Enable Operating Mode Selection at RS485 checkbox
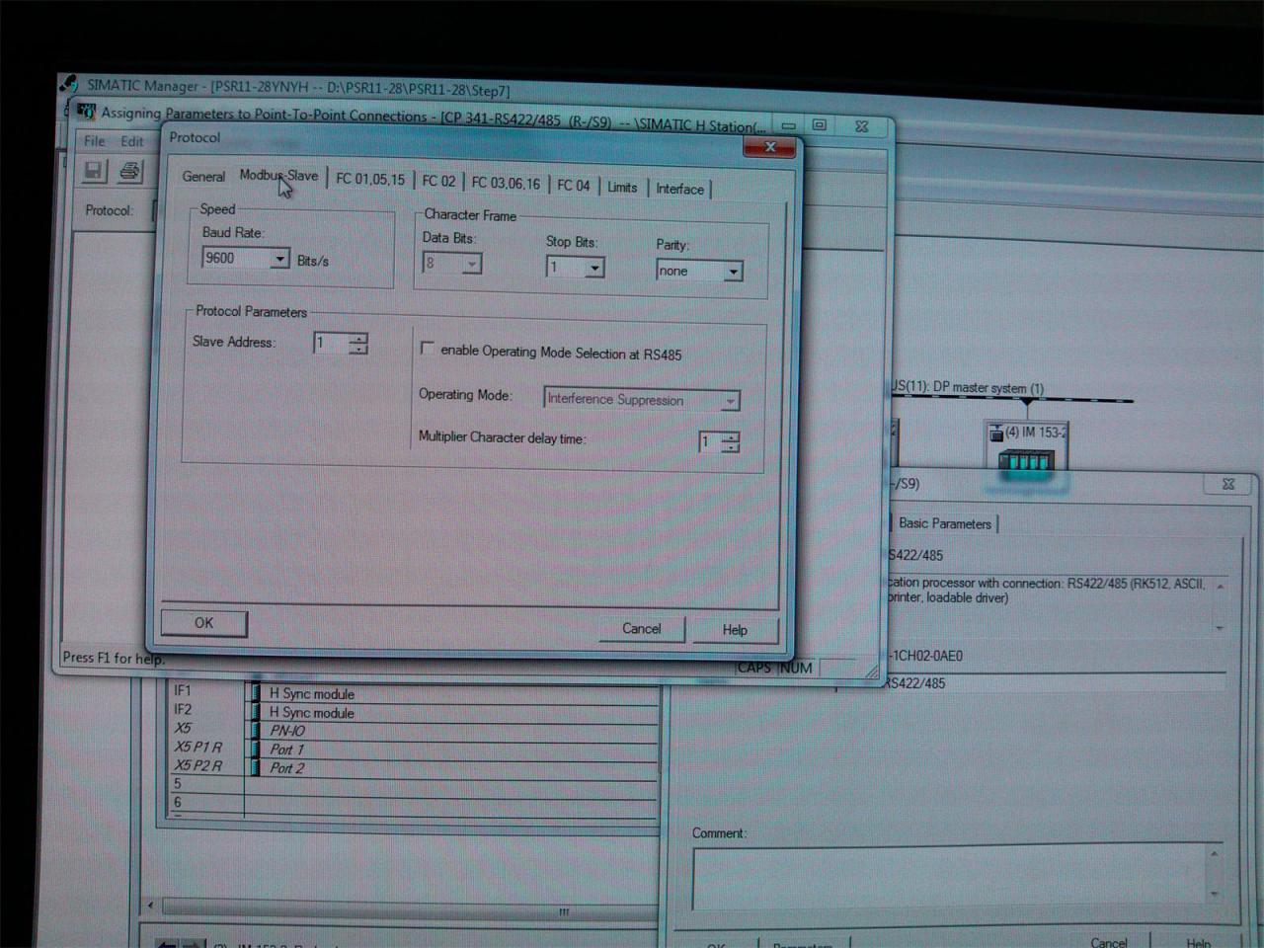The width and height of the screenshot is (1264, 948). click(427, 349)
